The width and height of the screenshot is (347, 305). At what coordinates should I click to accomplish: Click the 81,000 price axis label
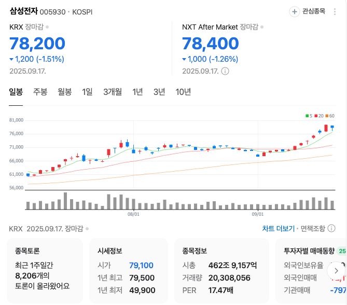point(16,120)
